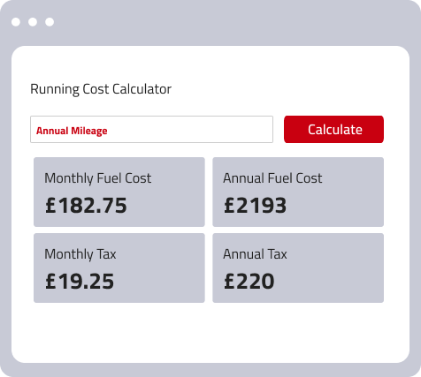The height and width of the screenshot is (377, 421).
Task: Click the £220 annual tax value
Action: pyautogui.click(x=249, y=281)
